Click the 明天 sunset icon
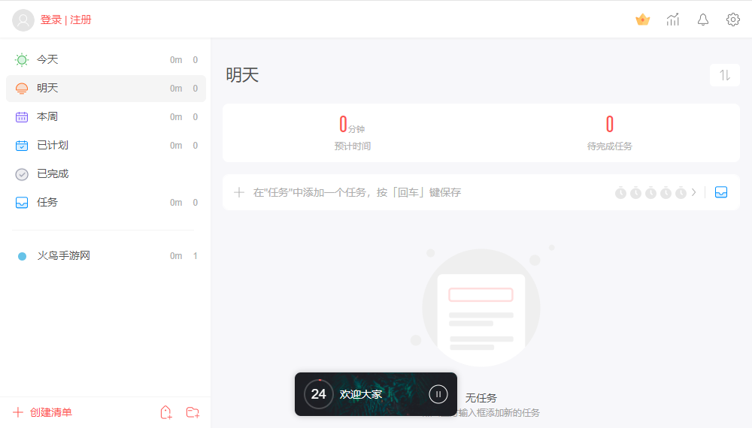The width and height of the screenshot is (752, 428). [x=22, y=89]
